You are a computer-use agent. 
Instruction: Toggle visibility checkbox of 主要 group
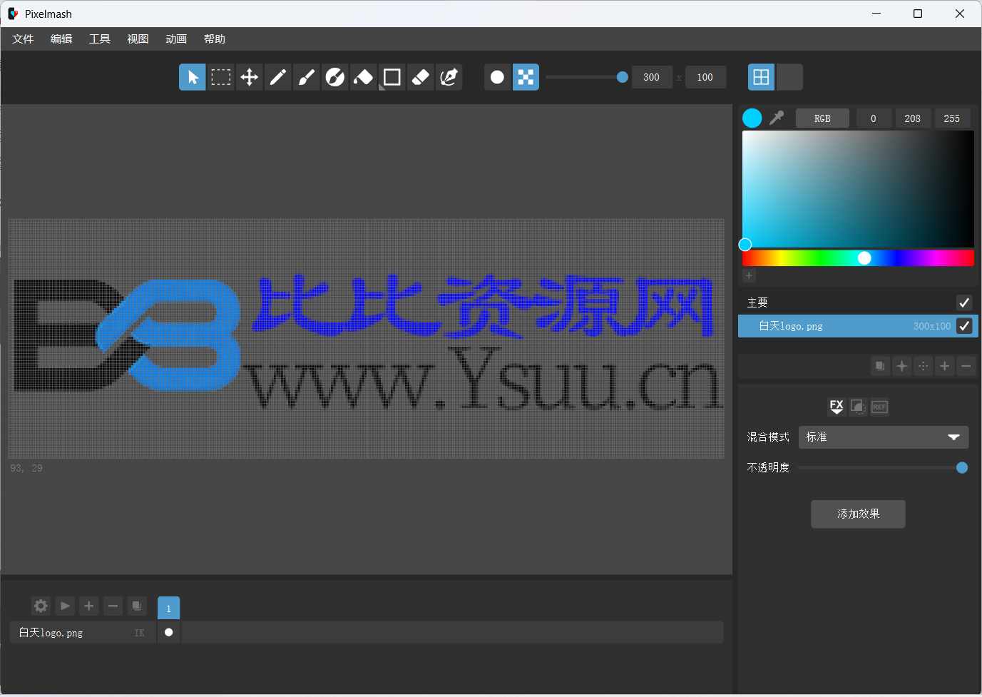(964, 302)
